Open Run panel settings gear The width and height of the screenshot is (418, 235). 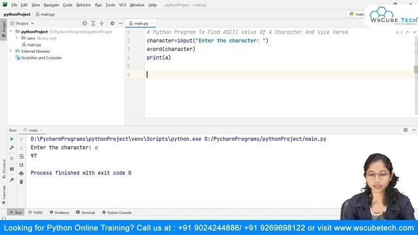point(406,130)
